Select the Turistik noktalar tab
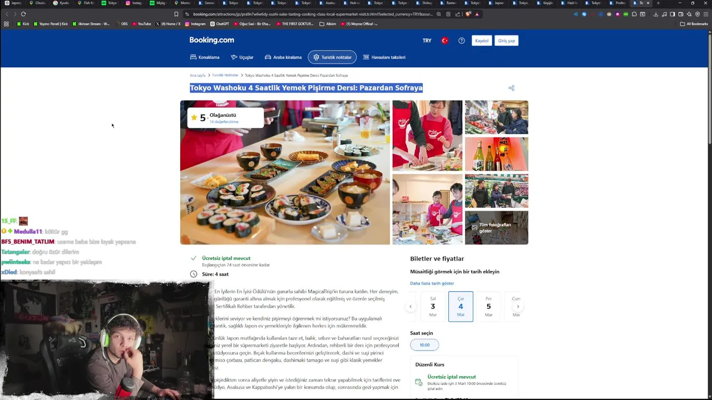The height and width of the screenshot is (400, 712). click(332, 57)
